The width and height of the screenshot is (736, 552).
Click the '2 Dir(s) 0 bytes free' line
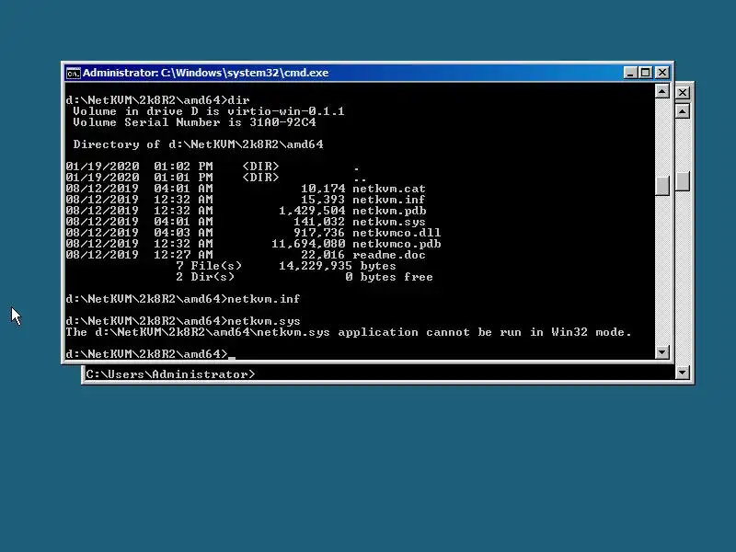pyautogui.click(x=305, y=277)
